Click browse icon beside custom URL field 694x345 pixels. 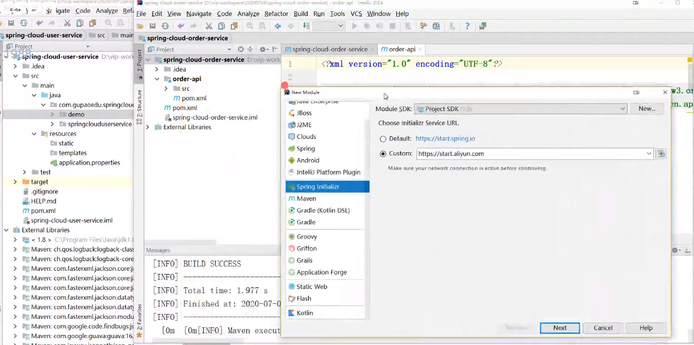click(x=661, y=154)
